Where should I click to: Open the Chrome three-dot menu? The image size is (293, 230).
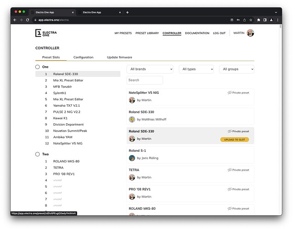[x=277, y=20]
